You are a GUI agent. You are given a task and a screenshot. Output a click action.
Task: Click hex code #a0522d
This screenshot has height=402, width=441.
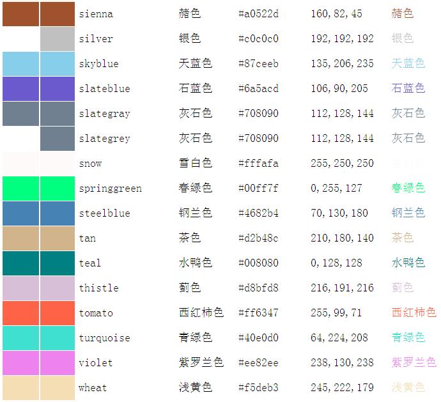[x=258, y=14]
